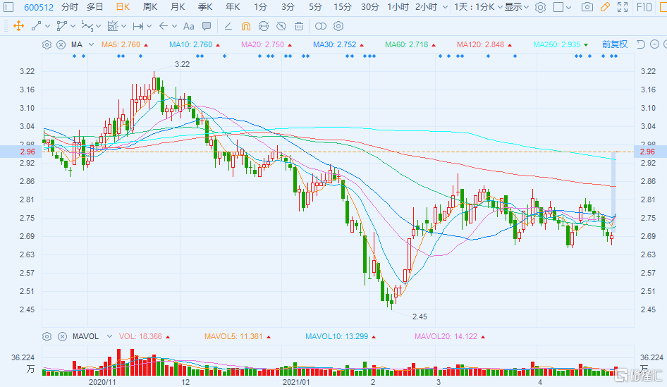Select the Aa text annotation tool
Screen dimensions: 667x387
tap(188, 26)
